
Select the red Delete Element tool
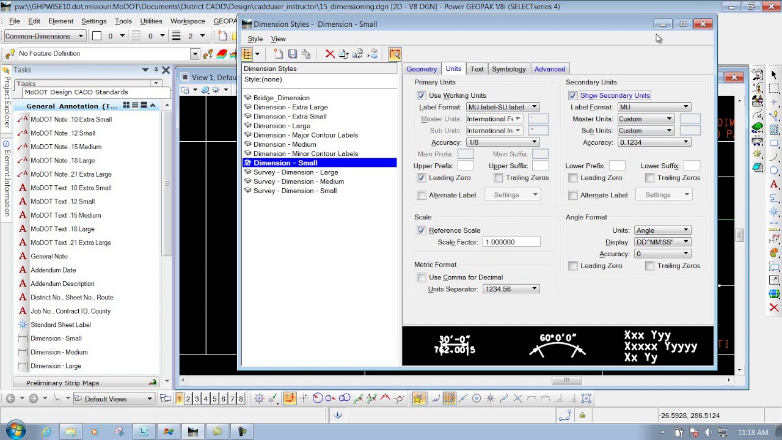point(774,307)
